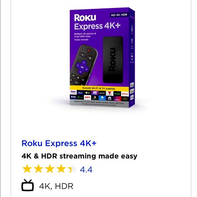
Task: Open the Roku Express 4K+ product link
Action: 59,143
